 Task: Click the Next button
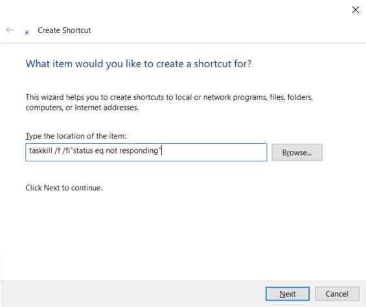(288, 293)
